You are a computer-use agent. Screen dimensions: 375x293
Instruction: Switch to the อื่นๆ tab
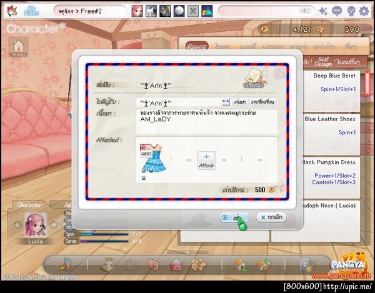(x=350, y=46)
